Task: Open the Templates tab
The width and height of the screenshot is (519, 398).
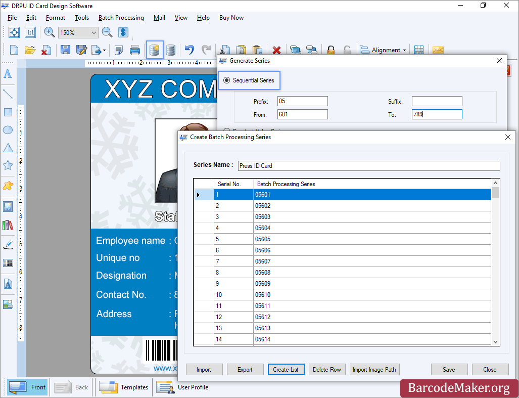Action: click(124, 387)
